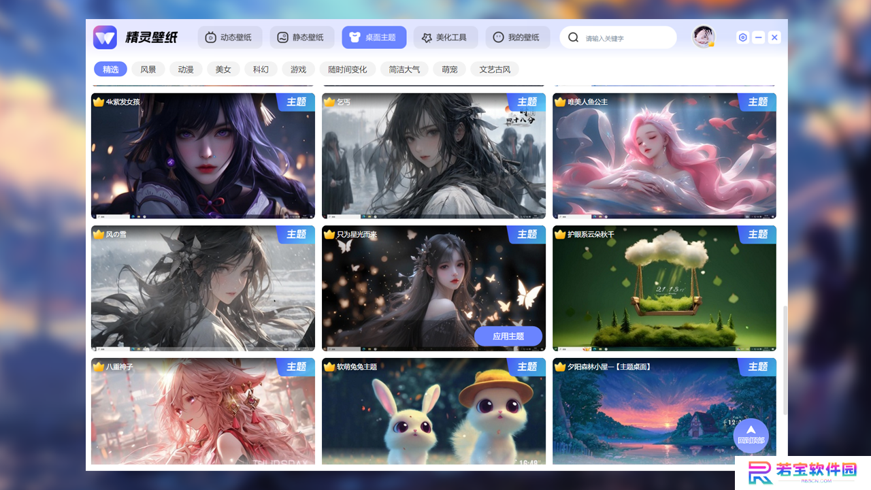
Task: Click the 回到顶部 arrow button
Action: click(751, 436)
